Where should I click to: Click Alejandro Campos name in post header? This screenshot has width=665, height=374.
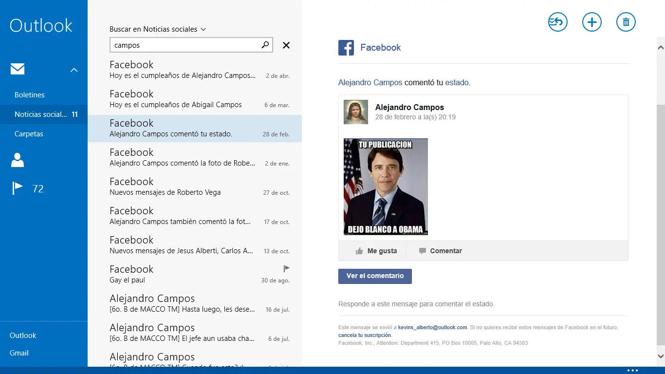click(409, 107)
